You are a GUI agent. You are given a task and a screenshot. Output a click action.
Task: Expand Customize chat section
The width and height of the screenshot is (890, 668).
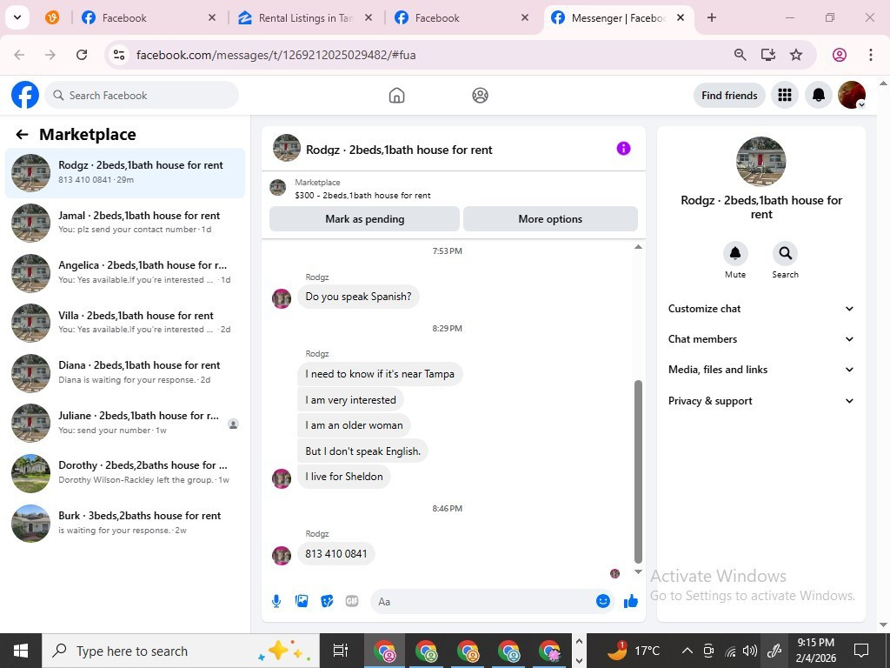[x=760, y=309]
